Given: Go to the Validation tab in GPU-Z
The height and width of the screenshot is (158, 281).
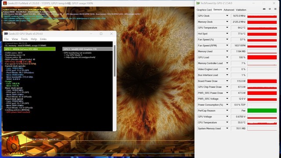Looking at the screenshot, I should (241, 10).
